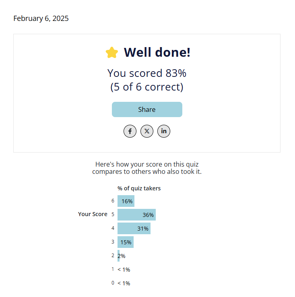Click the Your Score label

[x=93, y=214]
